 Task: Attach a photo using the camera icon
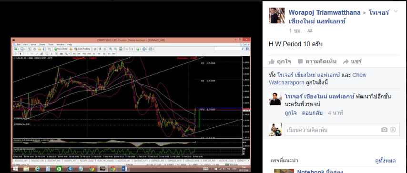point(384,130)
